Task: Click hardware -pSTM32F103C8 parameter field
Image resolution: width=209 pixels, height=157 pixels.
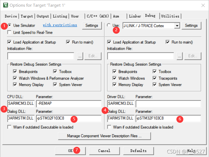Action: click(x=168, y=118)
